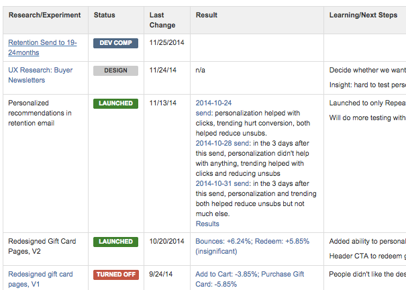Click the Status column header
The image size is (406, 290).
(105, 15)
